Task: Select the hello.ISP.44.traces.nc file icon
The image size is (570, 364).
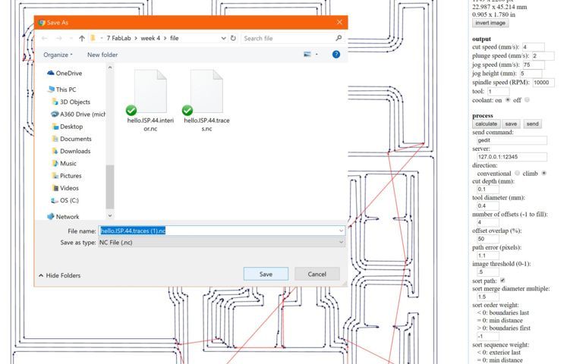Action: pos(206,92)
